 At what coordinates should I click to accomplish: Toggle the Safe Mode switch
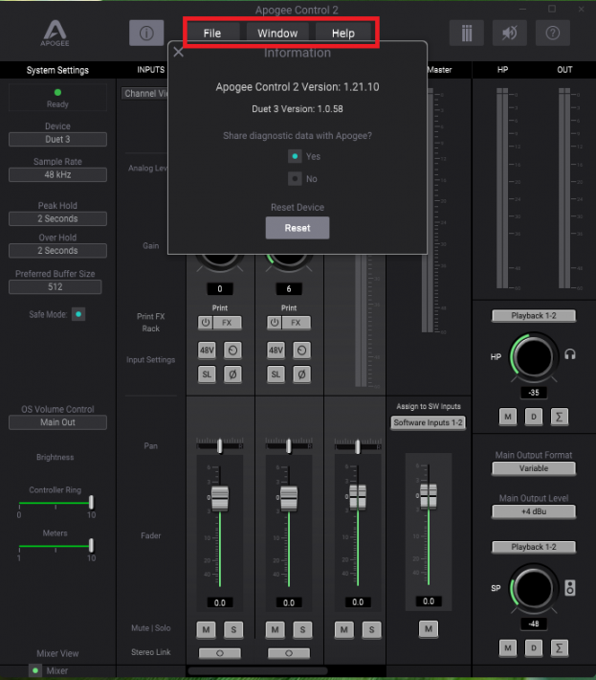(x=78, y=313)
